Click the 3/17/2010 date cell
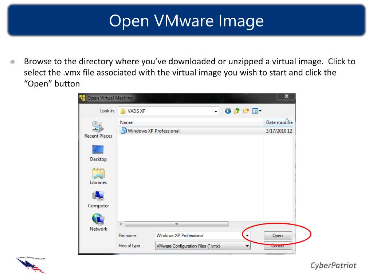 [279, 131]
